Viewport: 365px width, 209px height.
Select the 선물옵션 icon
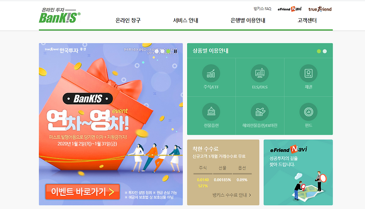click(x=211, y=112)
